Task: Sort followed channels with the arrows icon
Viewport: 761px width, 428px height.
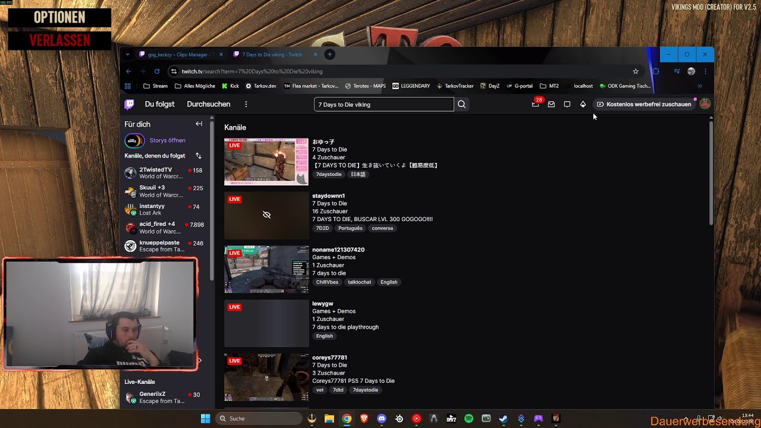Action: point(199,156)
